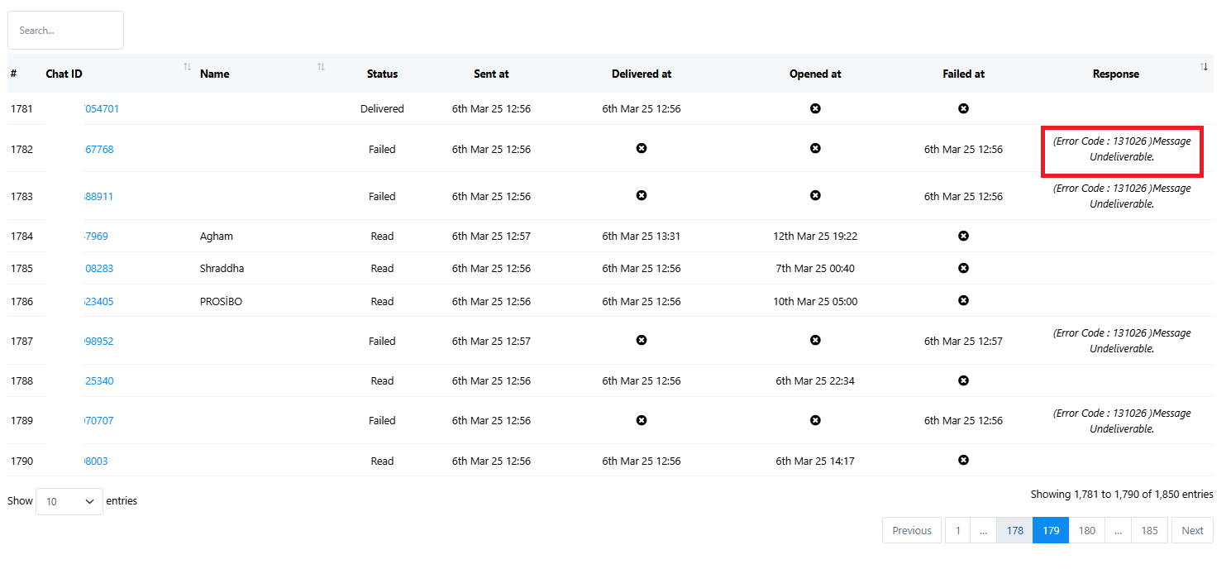Go to page 180
1231x569 pixels.
coord(1086,531)
